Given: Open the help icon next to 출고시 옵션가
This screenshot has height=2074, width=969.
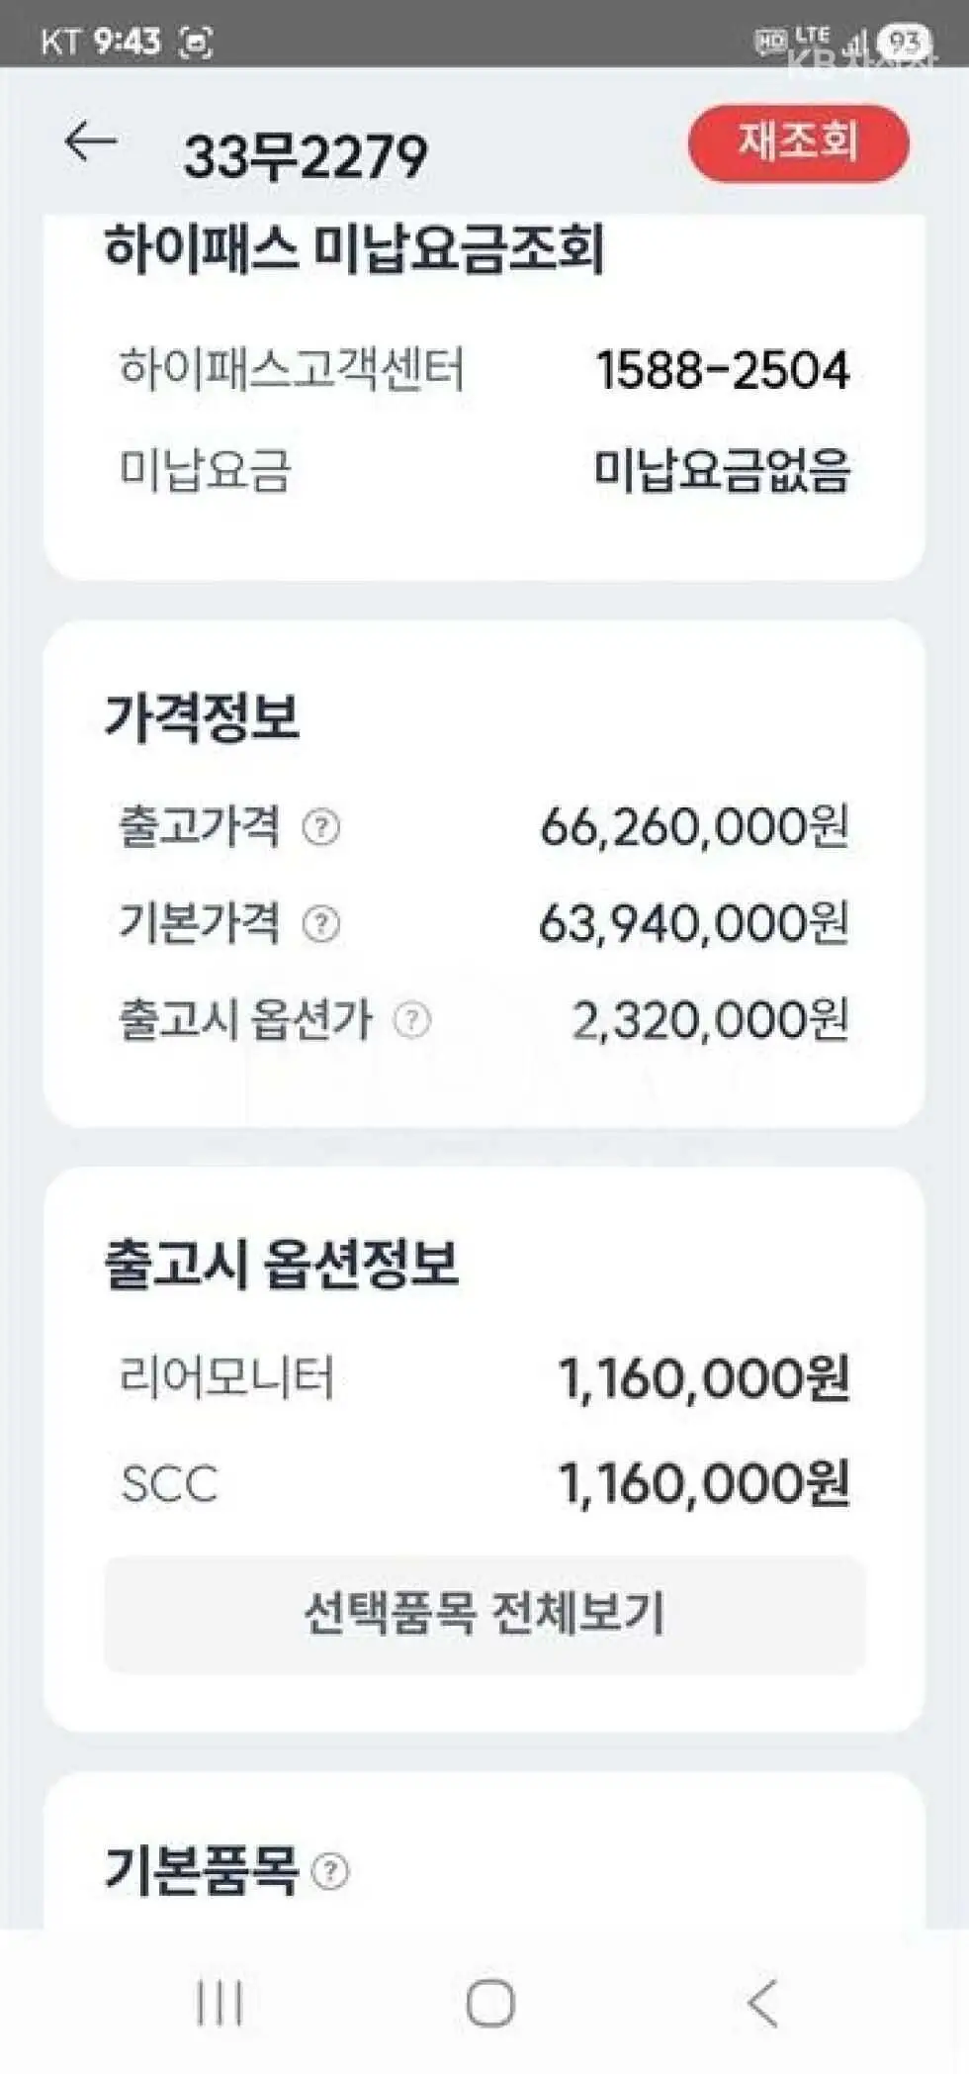Looking at the screenshot, I should point(412,1020).
